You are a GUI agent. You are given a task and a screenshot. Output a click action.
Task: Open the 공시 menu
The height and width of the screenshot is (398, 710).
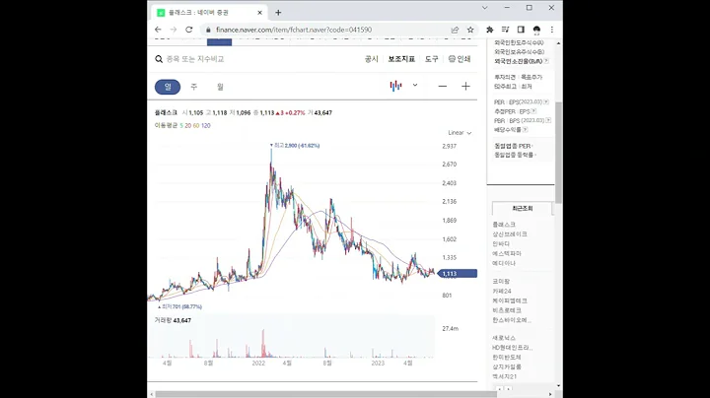pyautogui.click(x=372, y=59)
